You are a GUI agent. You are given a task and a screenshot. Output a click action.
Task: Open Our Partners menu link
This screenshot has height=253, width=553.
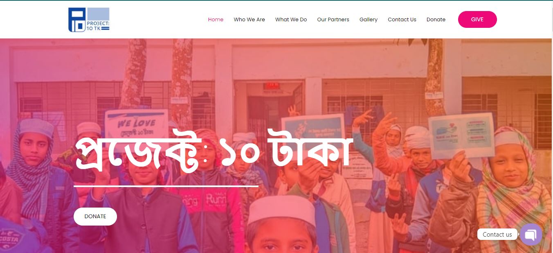333,20
